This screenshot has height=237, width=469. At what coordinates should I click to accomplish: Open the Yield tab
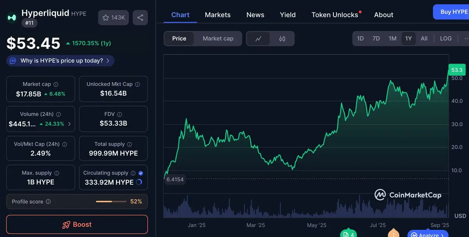(x=288, y=15)
